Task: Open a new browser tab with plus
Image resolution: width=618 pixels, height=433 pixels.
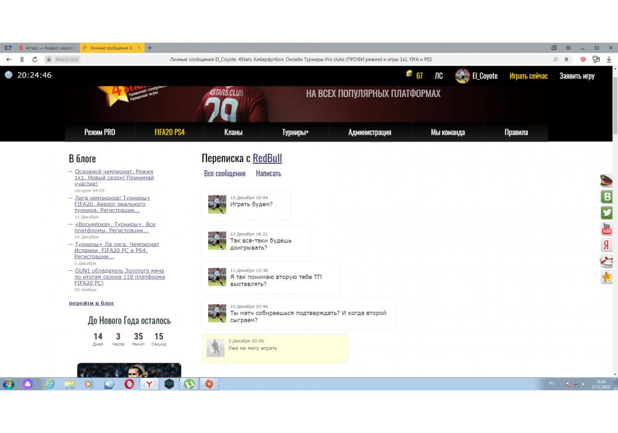Action: [x=150, y=48]
